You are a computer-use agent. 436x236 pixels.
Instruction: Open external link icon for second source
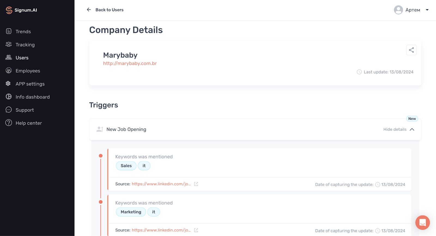[196, 230]
